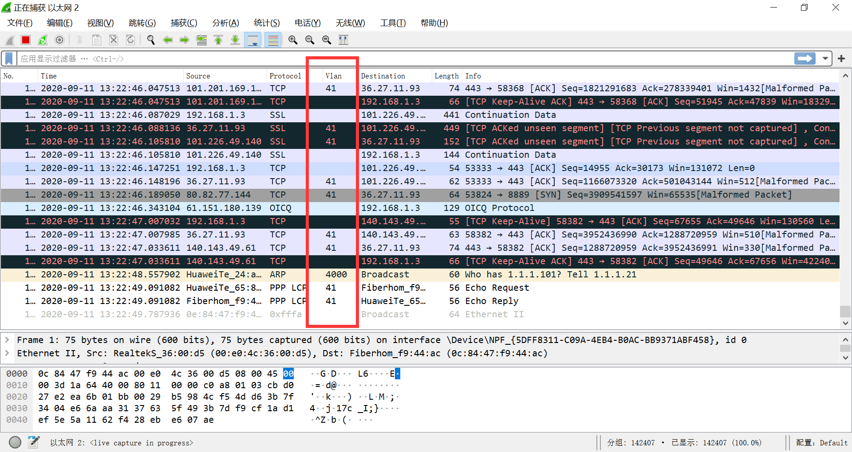Image resolution: width=852 pixels, height=452 pixels.
Task: Apply the display filter with blue arrow button
Action: 805,58
